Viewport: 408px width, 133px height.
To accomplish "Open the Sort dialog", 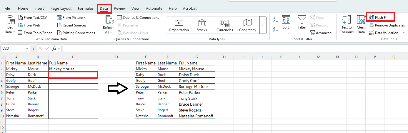I will pyautogui.click(x=286, y=23).
